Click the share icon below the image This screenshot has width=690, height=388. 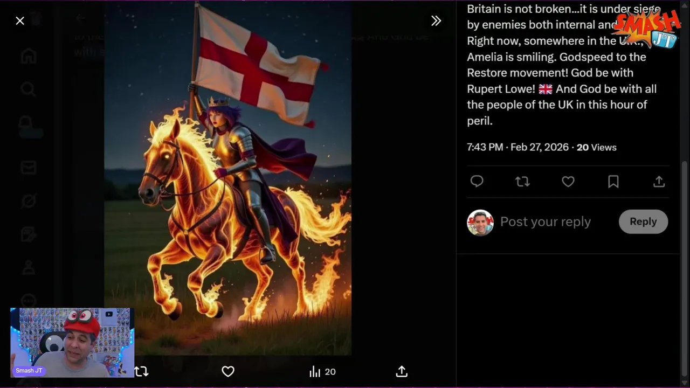(402, 371)
